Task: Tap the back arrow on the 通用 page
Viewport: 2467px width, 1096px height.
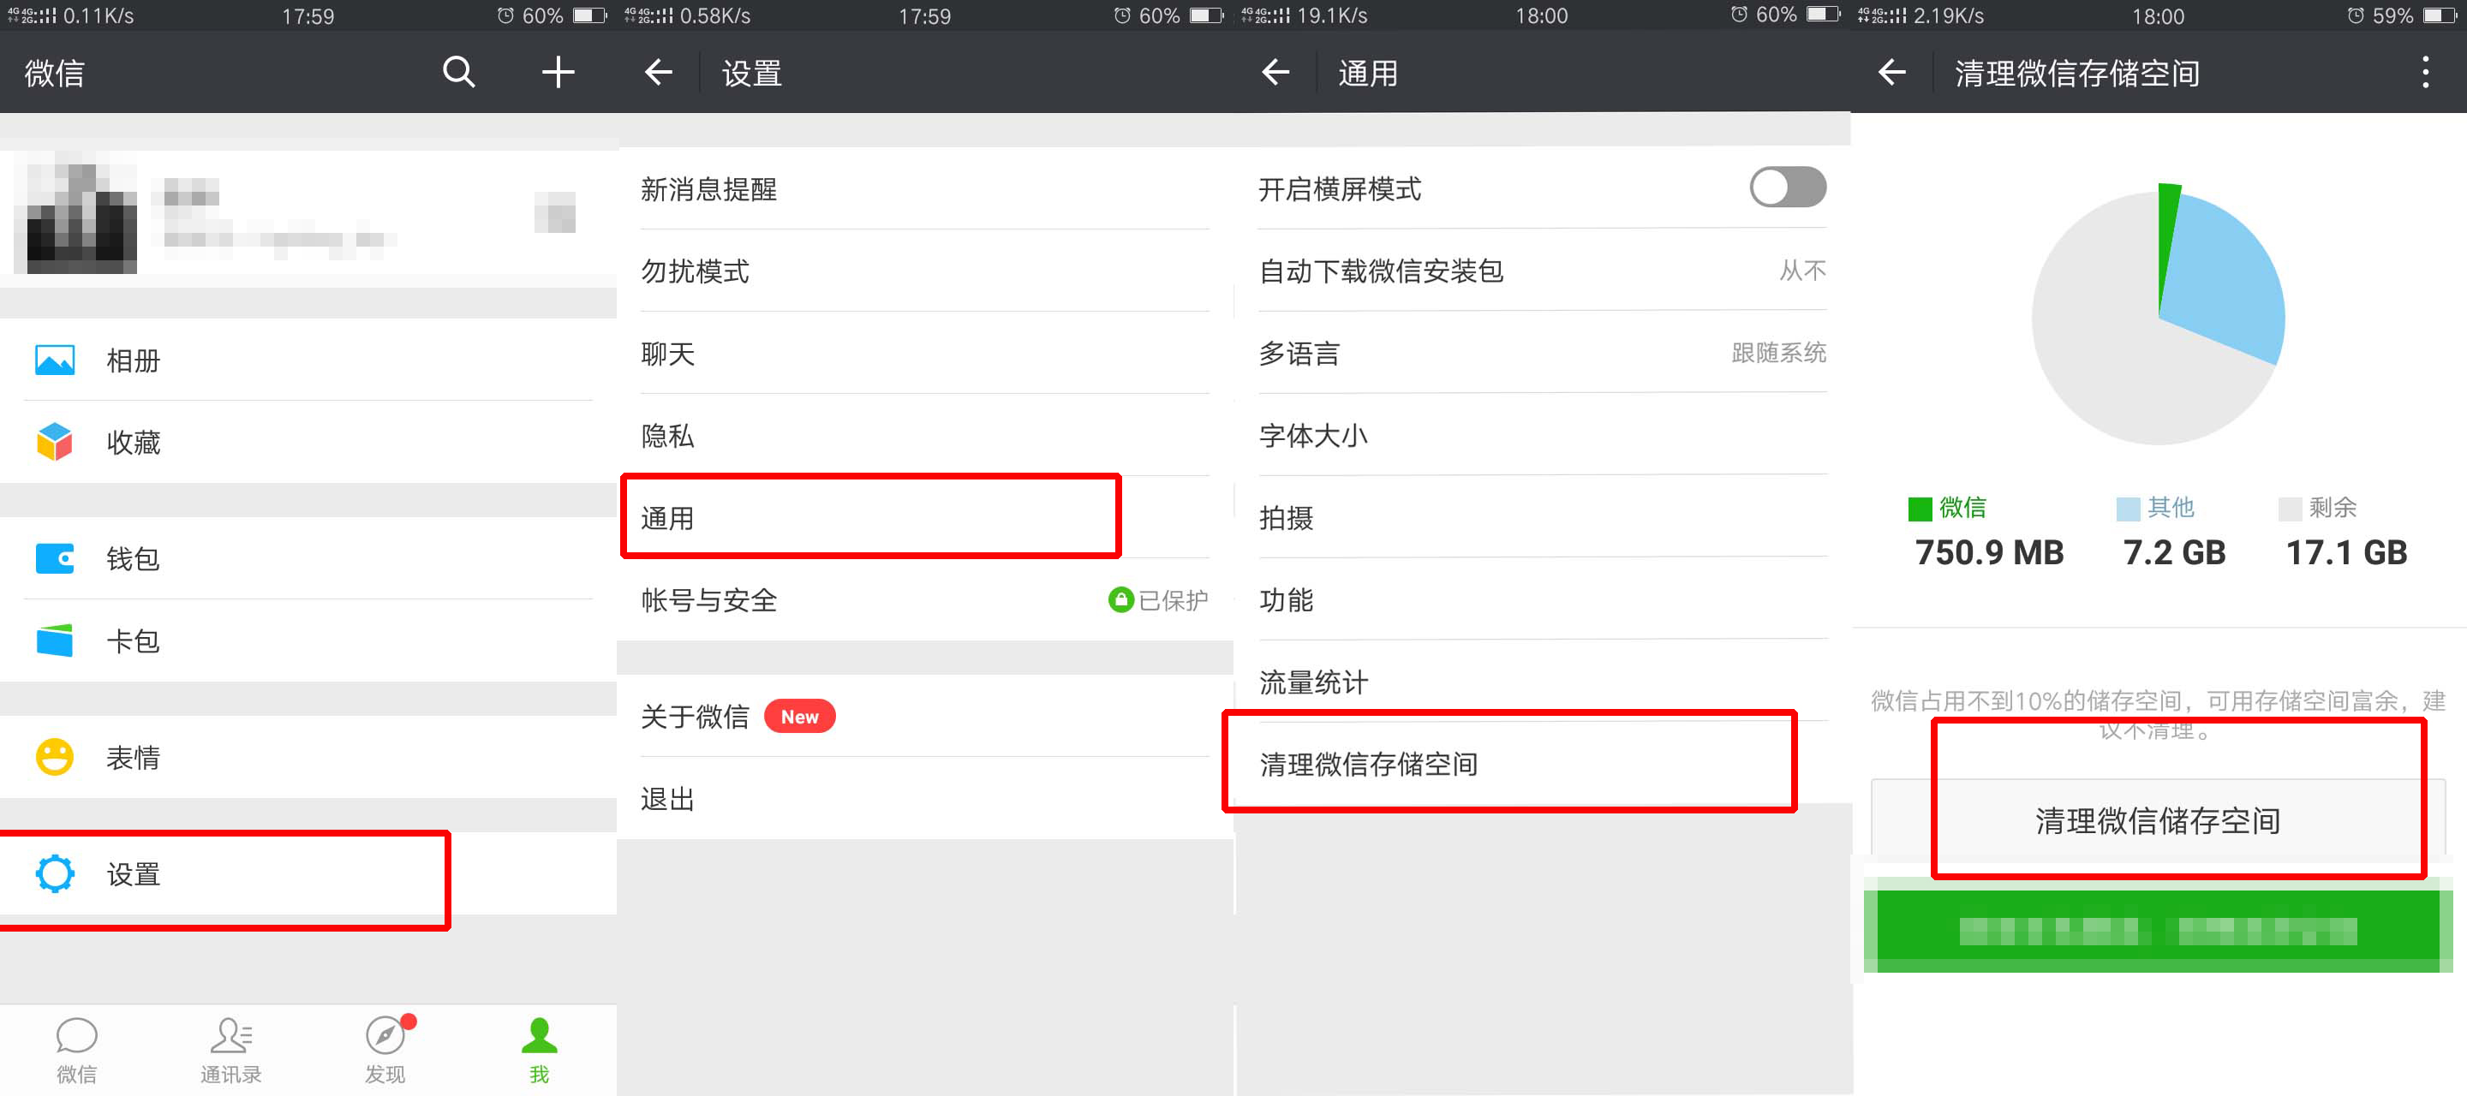Action: [x=1275, y=73]
